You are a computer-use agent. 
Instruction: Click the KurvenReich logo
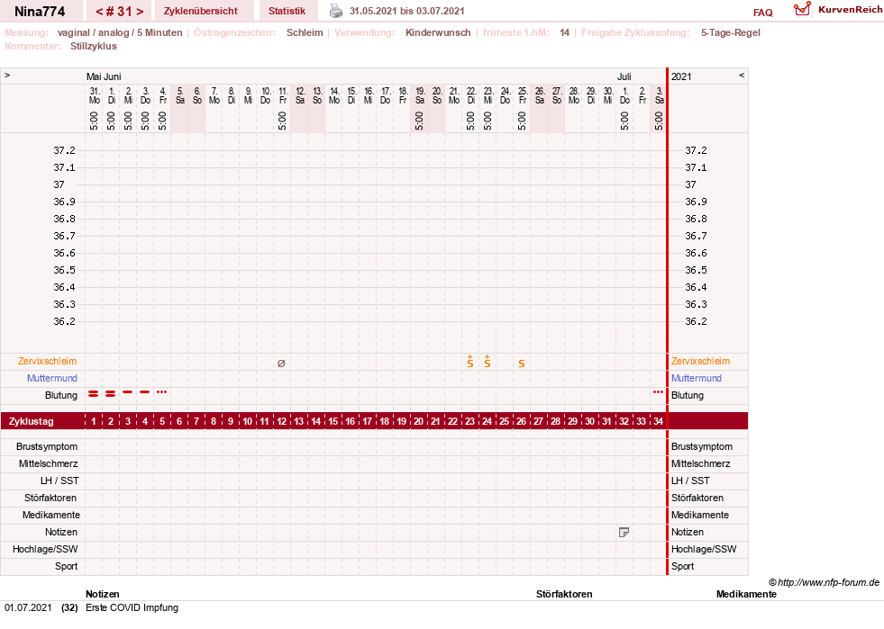tap(802, 9)
